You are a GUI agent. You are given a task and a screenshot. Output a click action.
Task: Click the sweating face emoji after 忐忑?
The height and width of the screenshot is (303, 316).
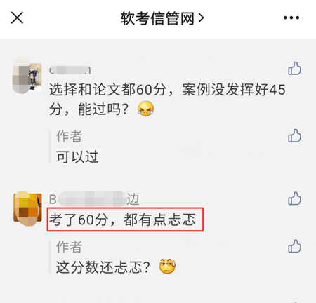pos(167,267)
